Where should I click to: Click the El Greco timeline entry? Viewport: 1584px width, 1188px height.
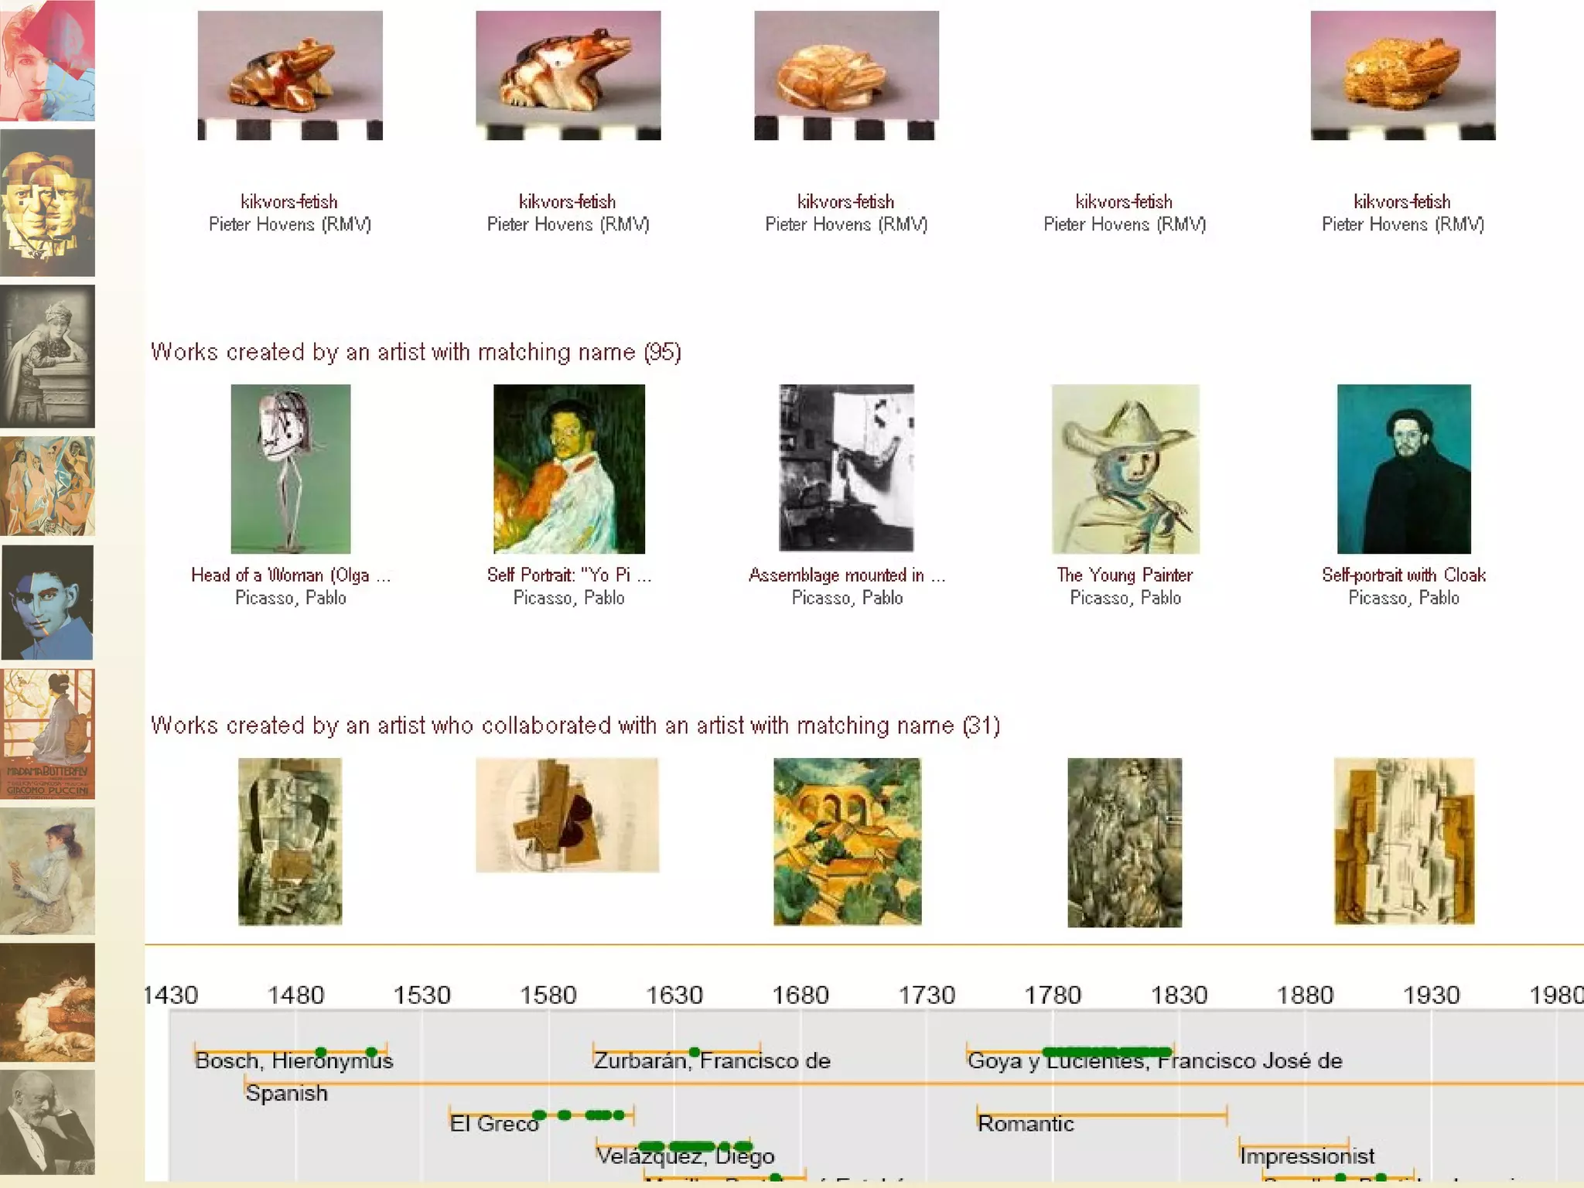coord(493,1123)
